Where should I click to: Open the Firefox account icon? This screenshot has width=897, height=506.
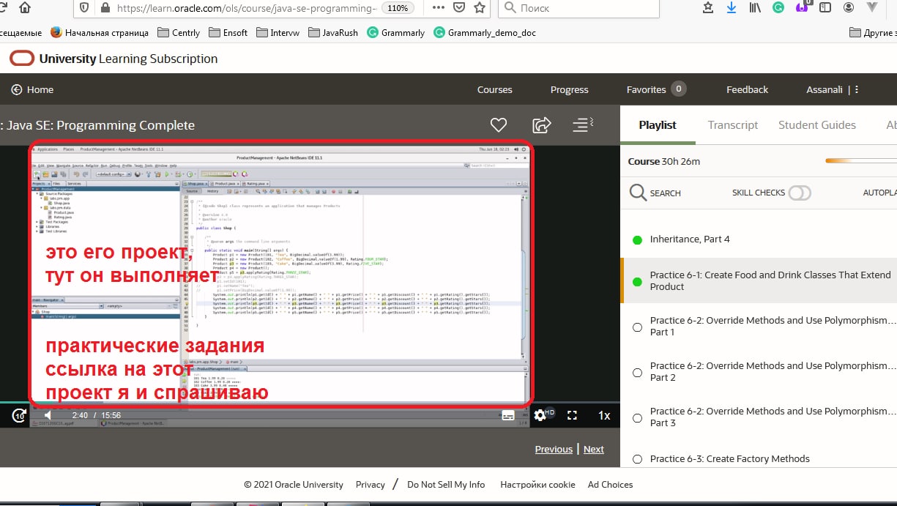point(849,8)
